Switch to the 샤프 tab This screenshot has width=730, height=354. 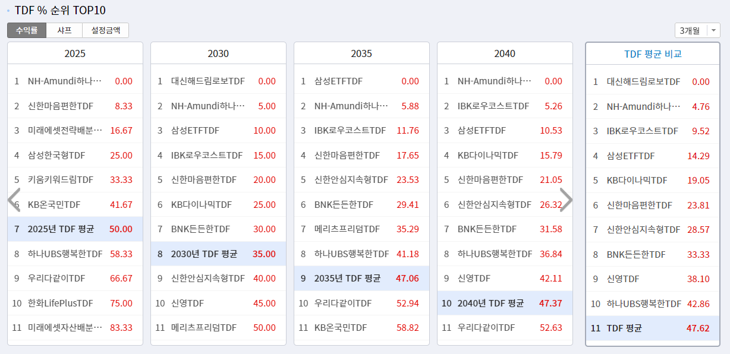[x=64, y=30]
